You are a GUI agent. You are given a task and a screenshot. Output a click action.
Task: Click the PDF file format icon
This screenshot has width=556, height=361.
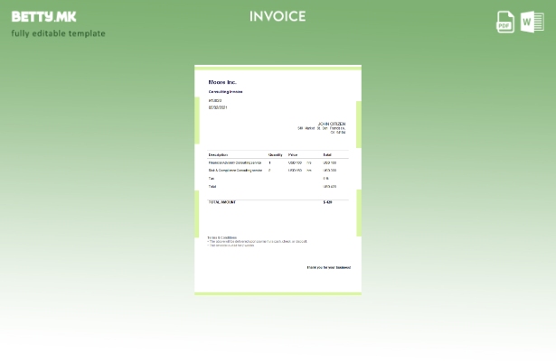point(505,22)
